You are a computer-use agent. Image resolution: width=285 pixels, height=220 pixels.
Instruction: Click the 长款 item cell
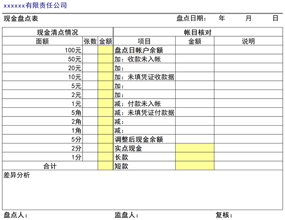click(144, 157)
